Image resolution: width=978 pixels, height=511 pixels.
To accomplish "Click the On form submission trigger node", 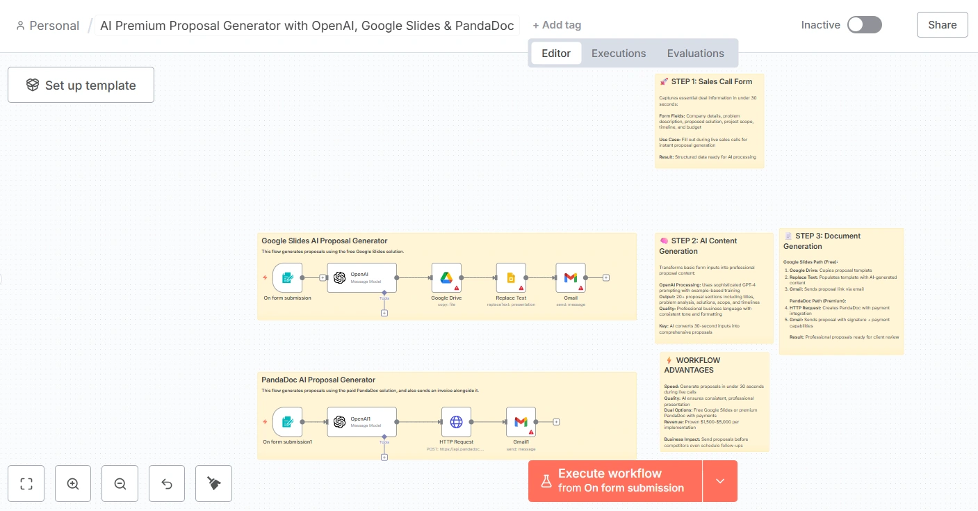I will [x=288, y=277].
